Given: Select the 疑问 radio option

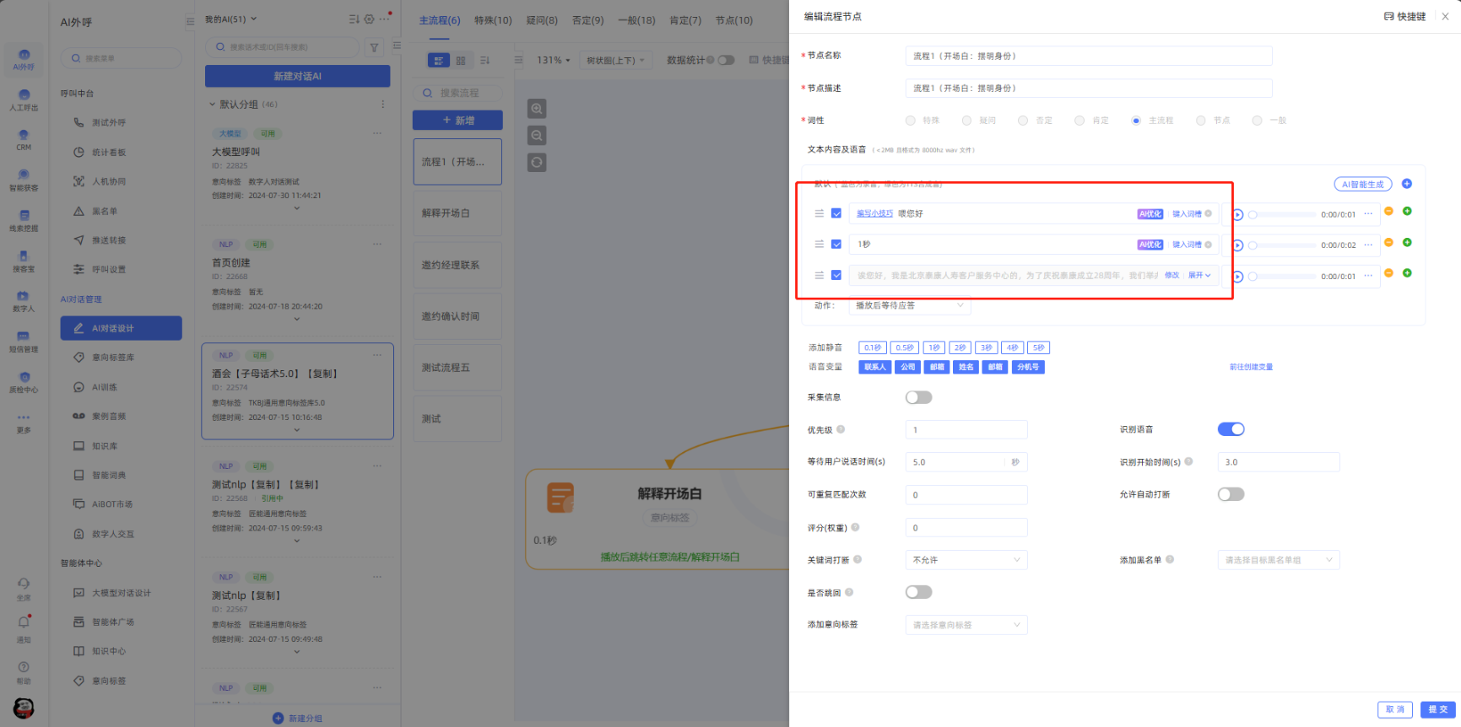Looking at the screenshot, I should coord(967,121).
